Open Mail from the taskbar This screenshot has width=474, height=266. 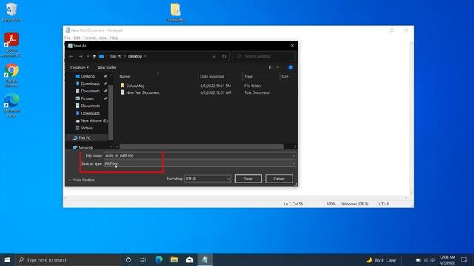[190, 259]
